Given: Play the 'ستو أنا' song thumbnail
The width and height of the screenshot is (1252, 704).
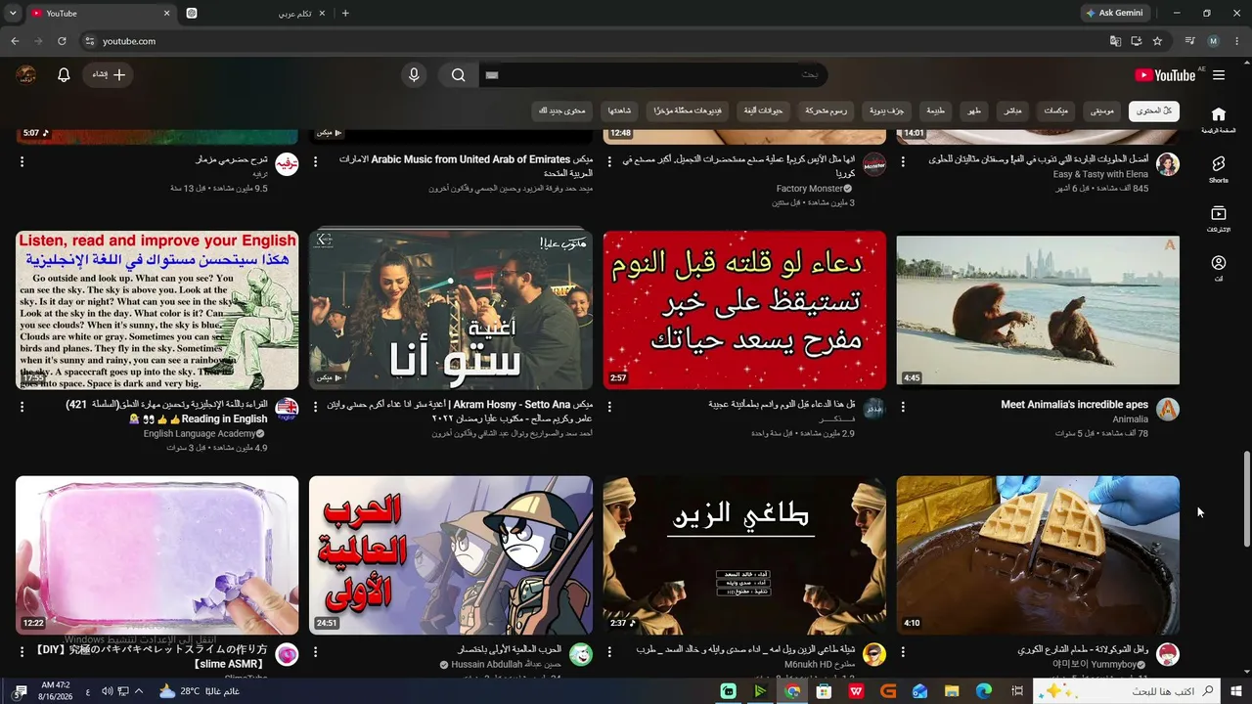Looking at the screenshot, I should point(451,310).
